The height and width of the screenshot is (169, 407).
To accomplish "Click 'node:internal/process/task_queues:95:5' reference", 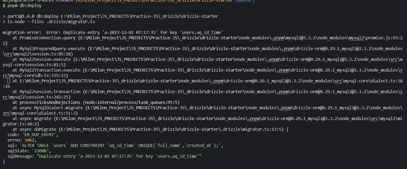I will (x=131, y=102).
